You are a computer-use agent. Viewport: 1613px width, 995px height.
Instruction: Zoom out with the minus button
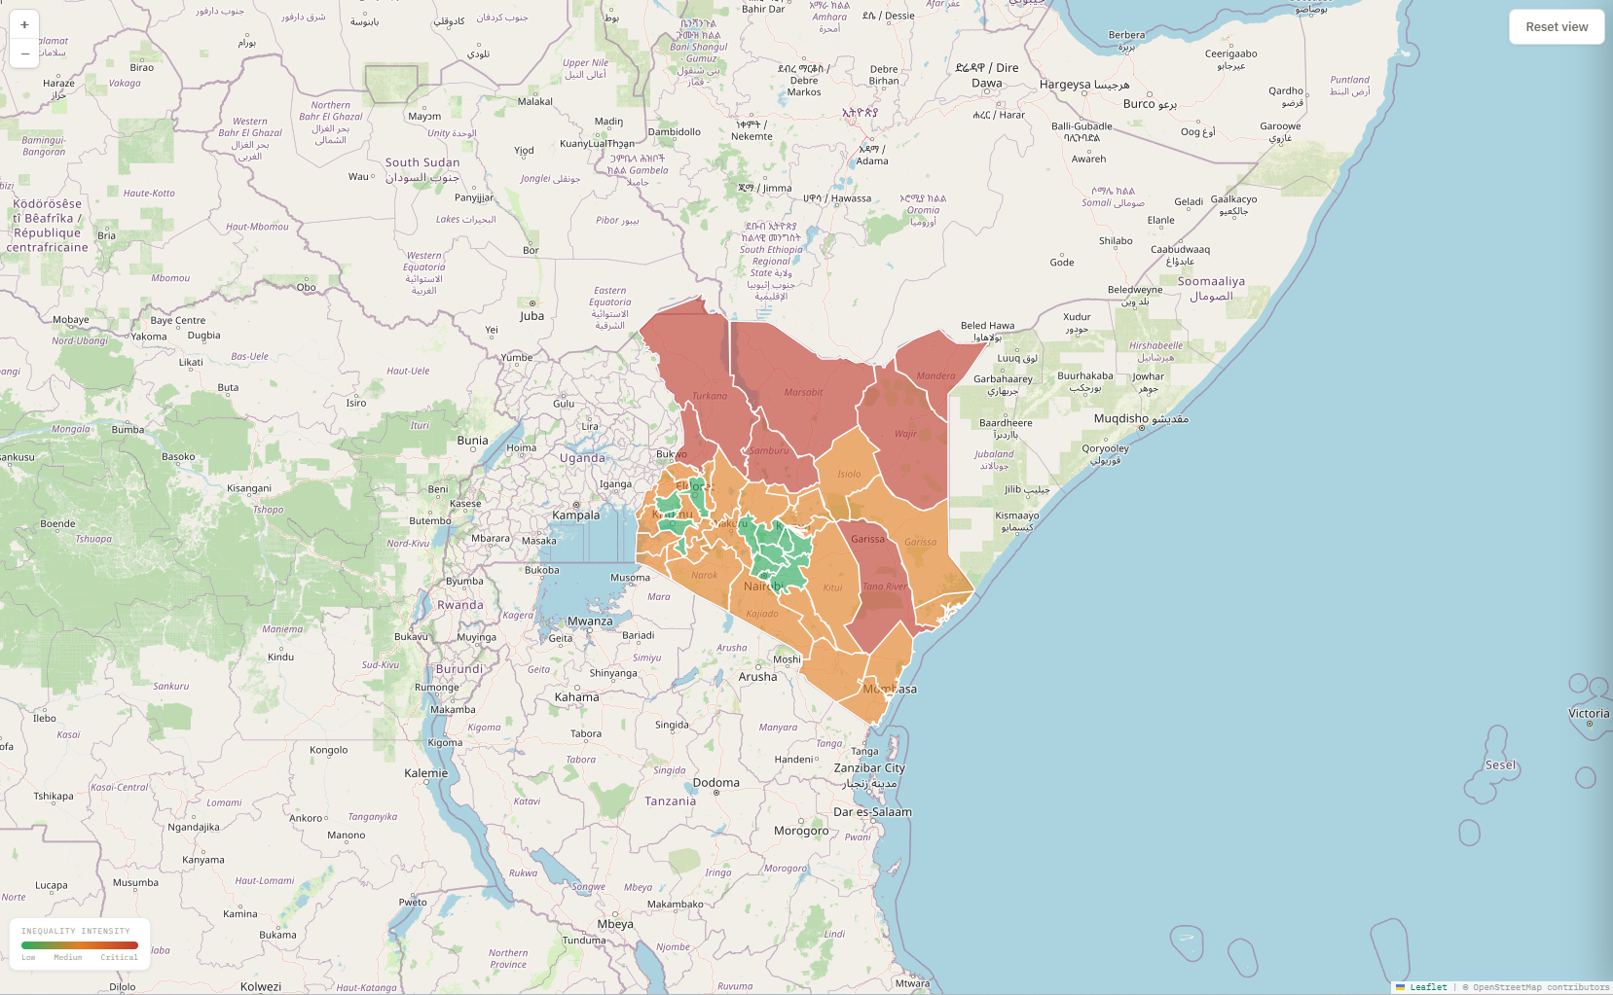point(24,53)
